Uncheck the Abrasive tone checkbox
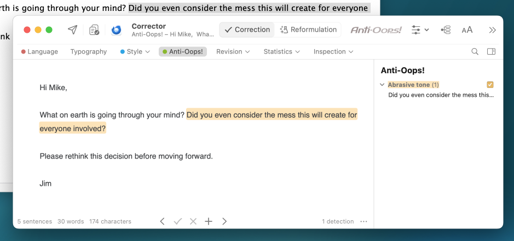 [x=490, y=85]
